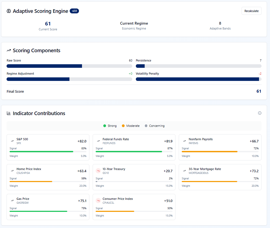Open the Federal Funds Rate indicator card
270x228 pixels.
click(x=134, y=147)
